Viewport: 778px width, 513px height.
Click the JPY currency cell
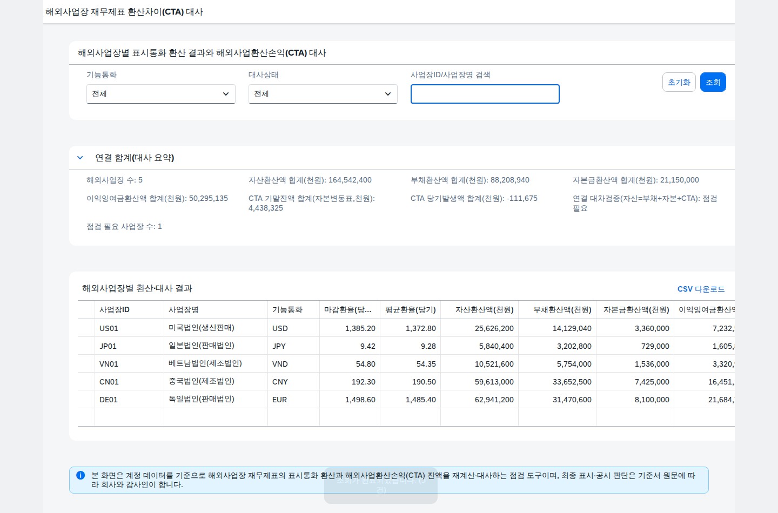(x=294, y=346)
